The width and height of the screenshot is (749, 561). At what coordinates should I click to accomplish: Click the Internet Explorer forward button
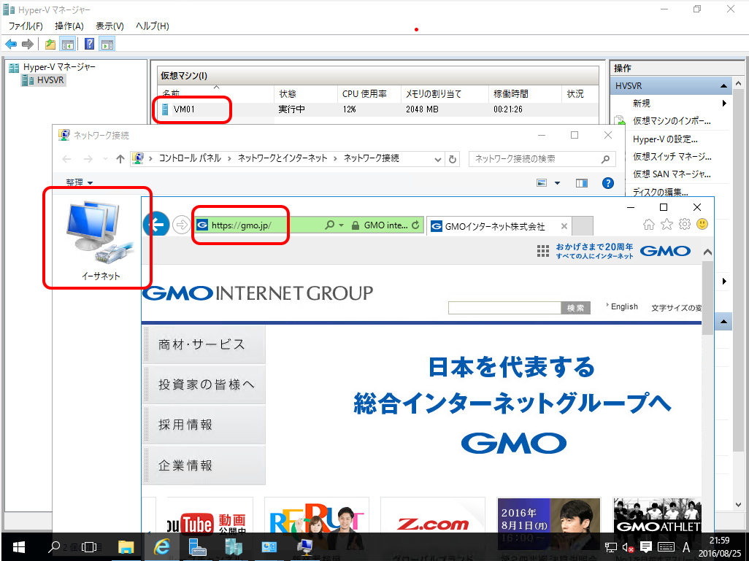pyautogui.click(x=181, y=225)
